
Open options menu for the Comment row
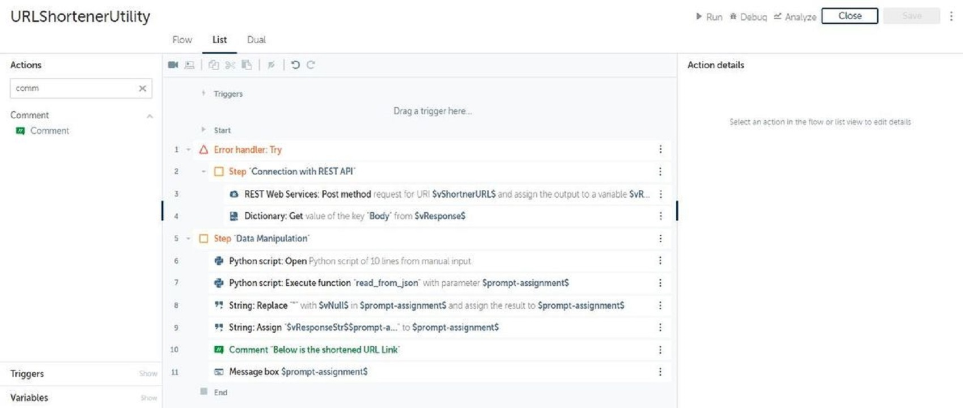660,350
